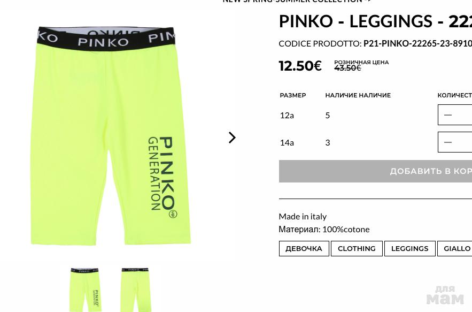Open the LEGGINGS tag
This screenshot has width=472, height=312.
point(409,248)
